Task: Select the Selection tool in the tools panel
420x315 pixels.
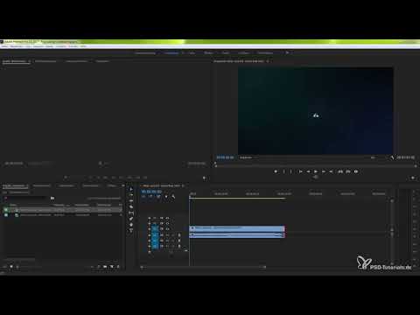Action: click(x=131, y=189)
